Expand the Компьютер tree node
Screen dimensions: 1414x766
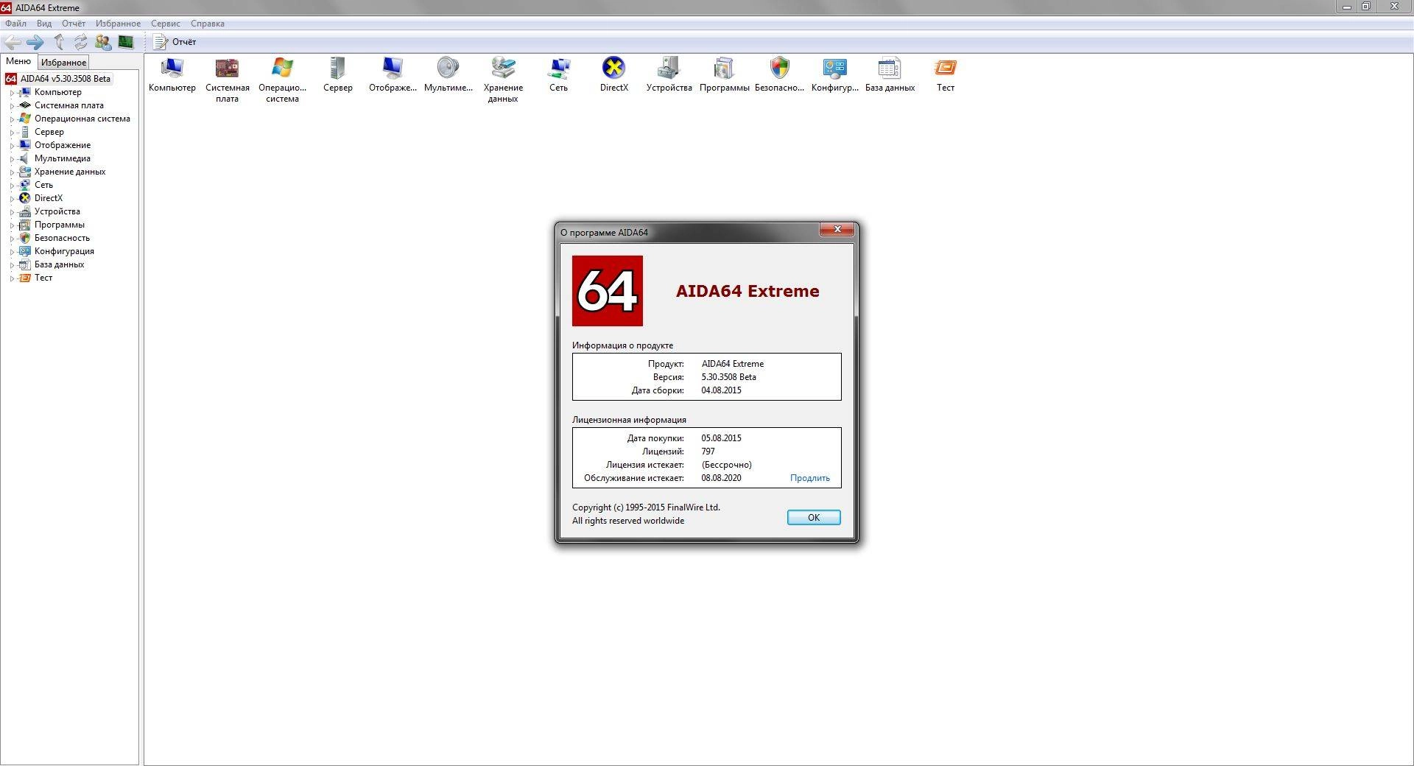tap(12, 93)
